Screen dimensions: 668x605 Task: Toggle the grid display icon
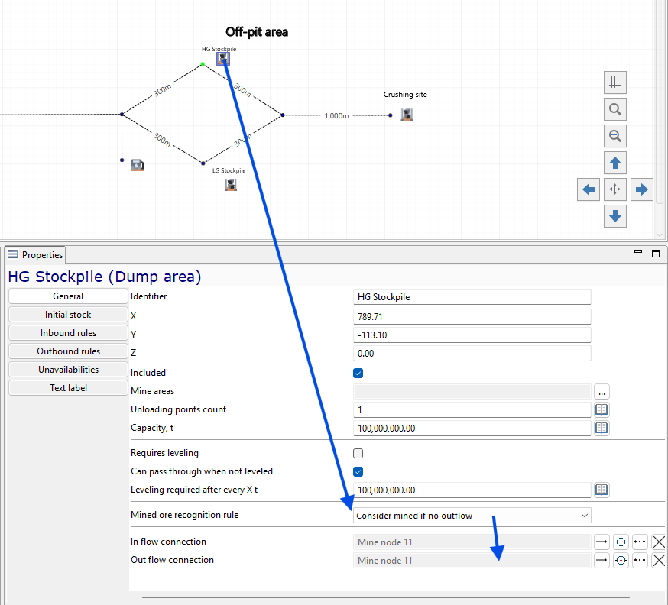pyautogui.click(x=614, y=82)
